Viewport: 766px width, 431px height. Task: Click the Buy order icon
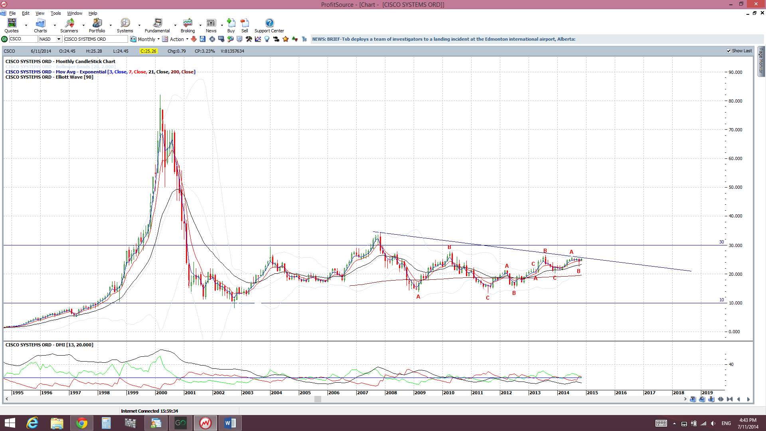click(x=231, y=26)
